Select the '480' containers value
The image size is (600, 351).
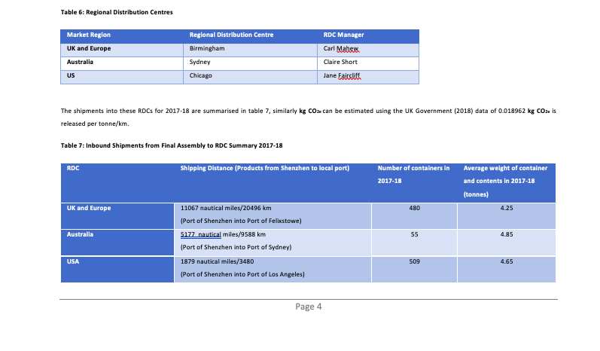[x=414, y=208]
